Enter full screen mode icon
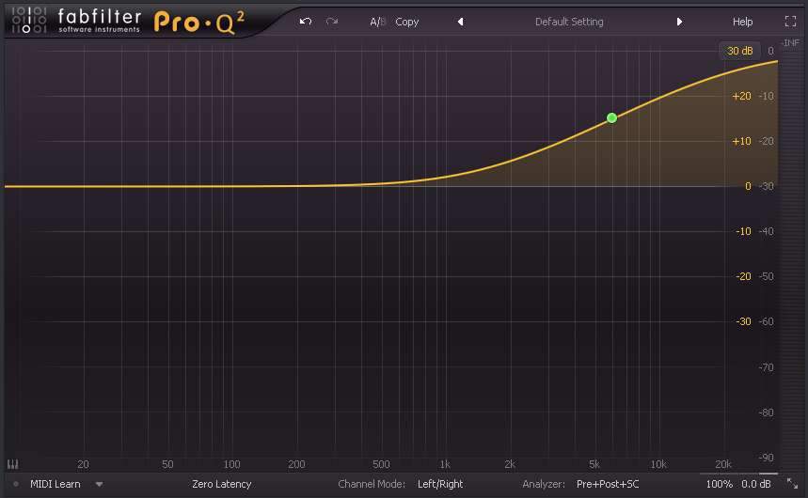Viewport: 808px width, 498px height. 790,21
